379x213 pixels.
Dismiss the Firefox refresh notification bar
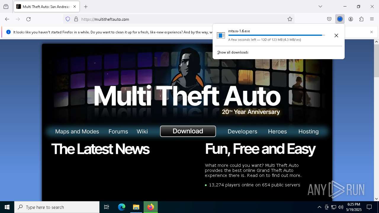click(372, 32)
